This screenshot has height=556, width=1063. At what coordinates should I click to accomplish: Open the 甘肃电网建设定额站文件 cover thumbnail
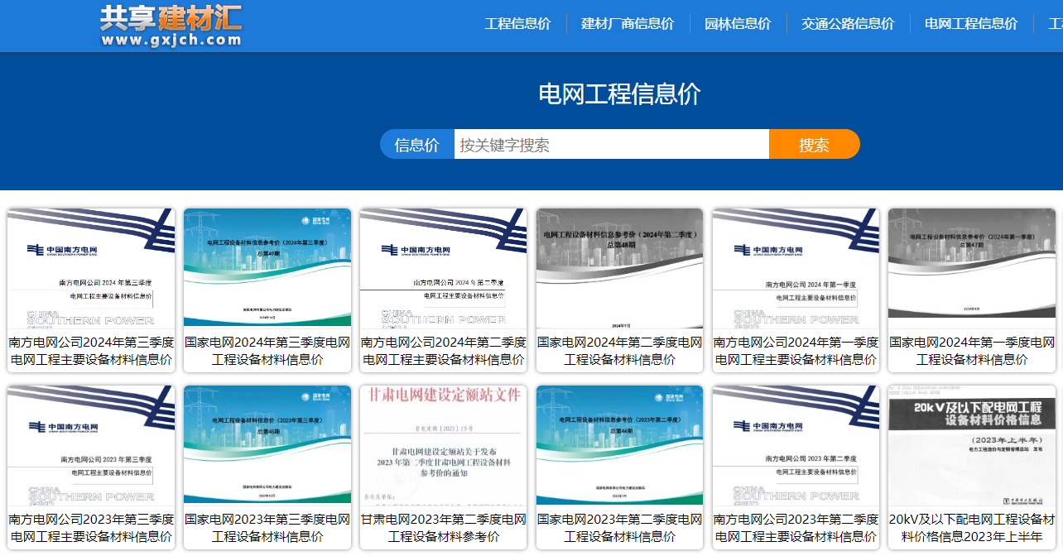coord(443,445)
